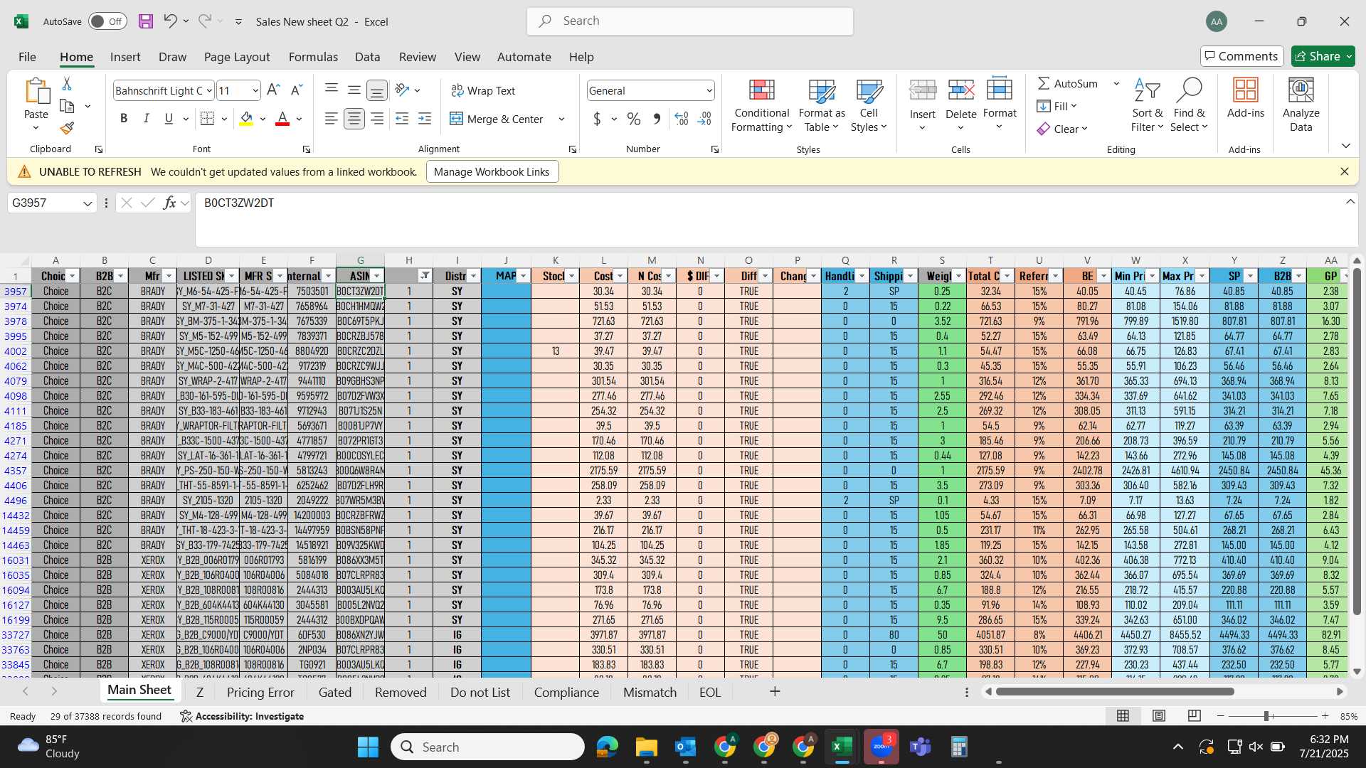
Task: Open the Formulas ribbon tab
Action: 313,57
